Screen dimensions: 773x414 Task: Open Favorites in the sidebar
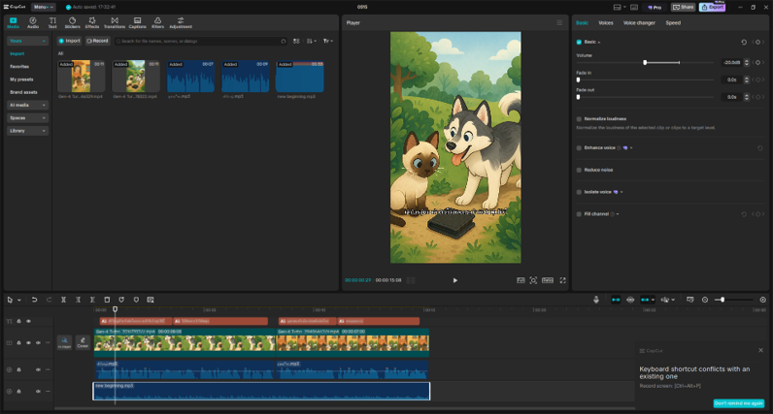pos(19,67)
